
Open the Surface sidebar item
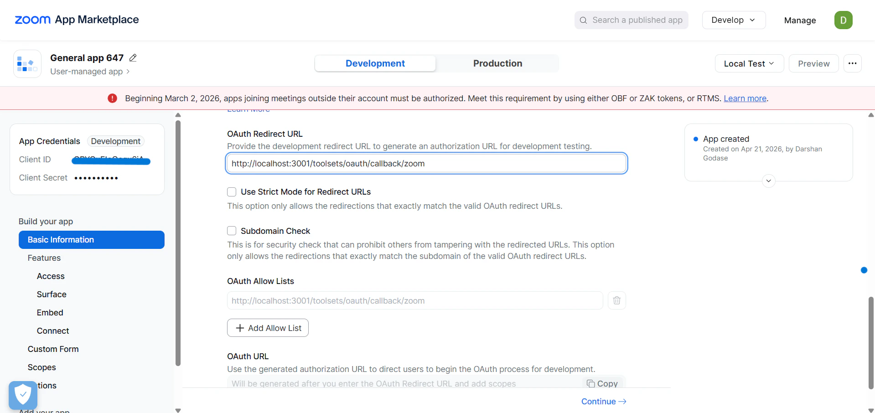pos(52,294)
